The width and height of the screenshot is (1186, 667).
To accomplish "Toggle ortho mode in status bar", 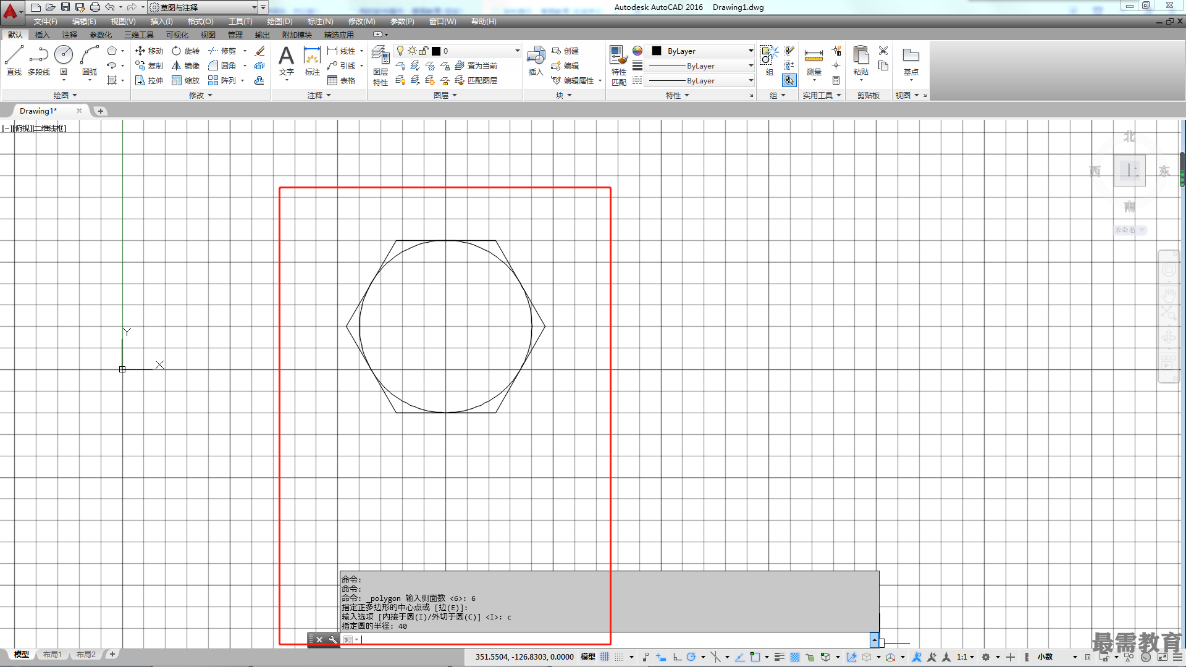I will 677,657.
